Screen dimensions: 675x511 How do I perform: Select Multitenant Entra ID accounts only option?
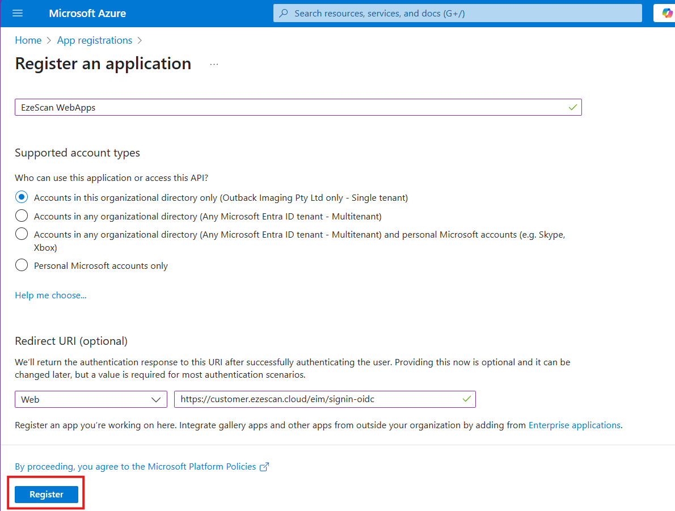tap(22, 216)
